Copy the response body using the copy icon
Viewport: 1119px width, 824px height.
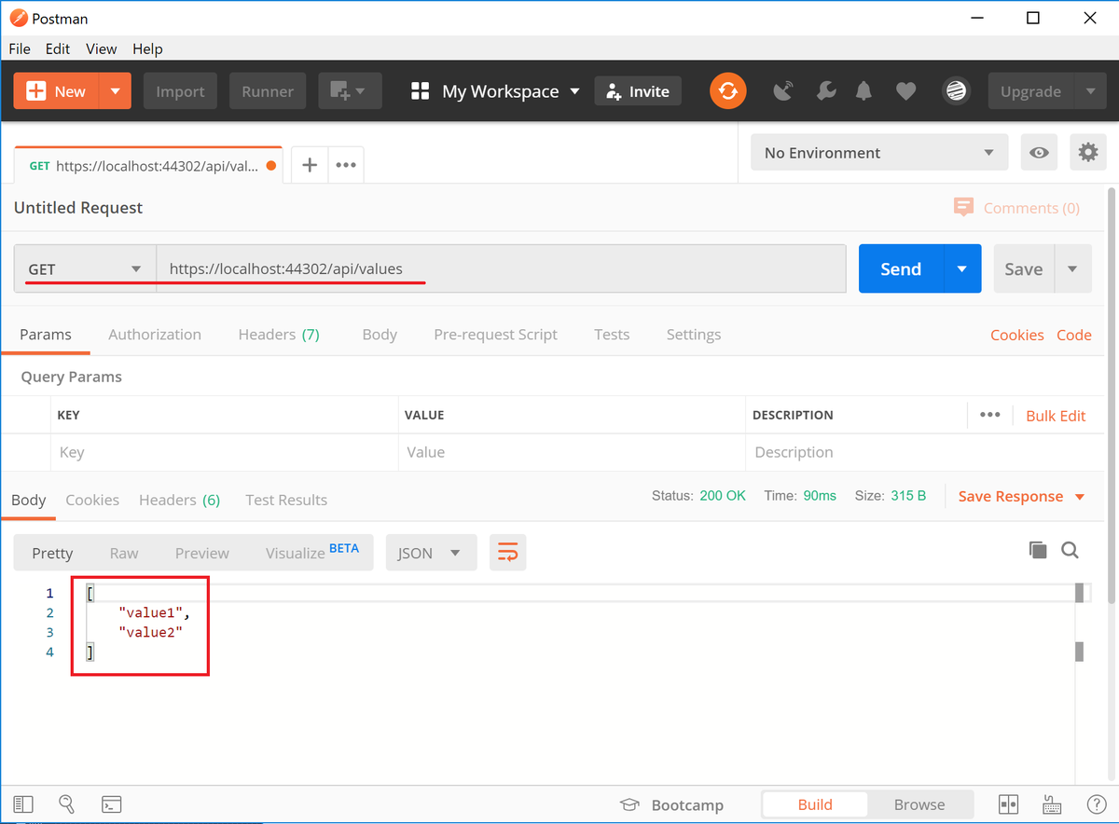pyautogui.click(x=1038, y=550)
